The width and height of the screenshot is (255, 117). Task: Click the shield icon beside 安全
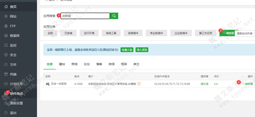[6, 55]
